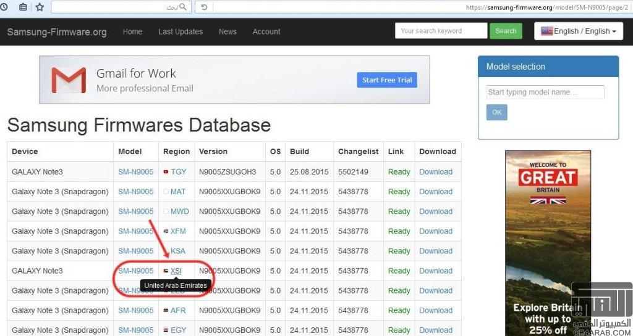
Task: Click the Great Britain ad banner
Action: point(548,243)
